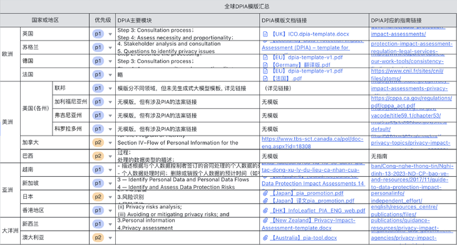Click the paperclip icon beside New Zealand Privacy-Impact template
The width and height of the screenshot is (457, 245).
(x=265, y=220)
